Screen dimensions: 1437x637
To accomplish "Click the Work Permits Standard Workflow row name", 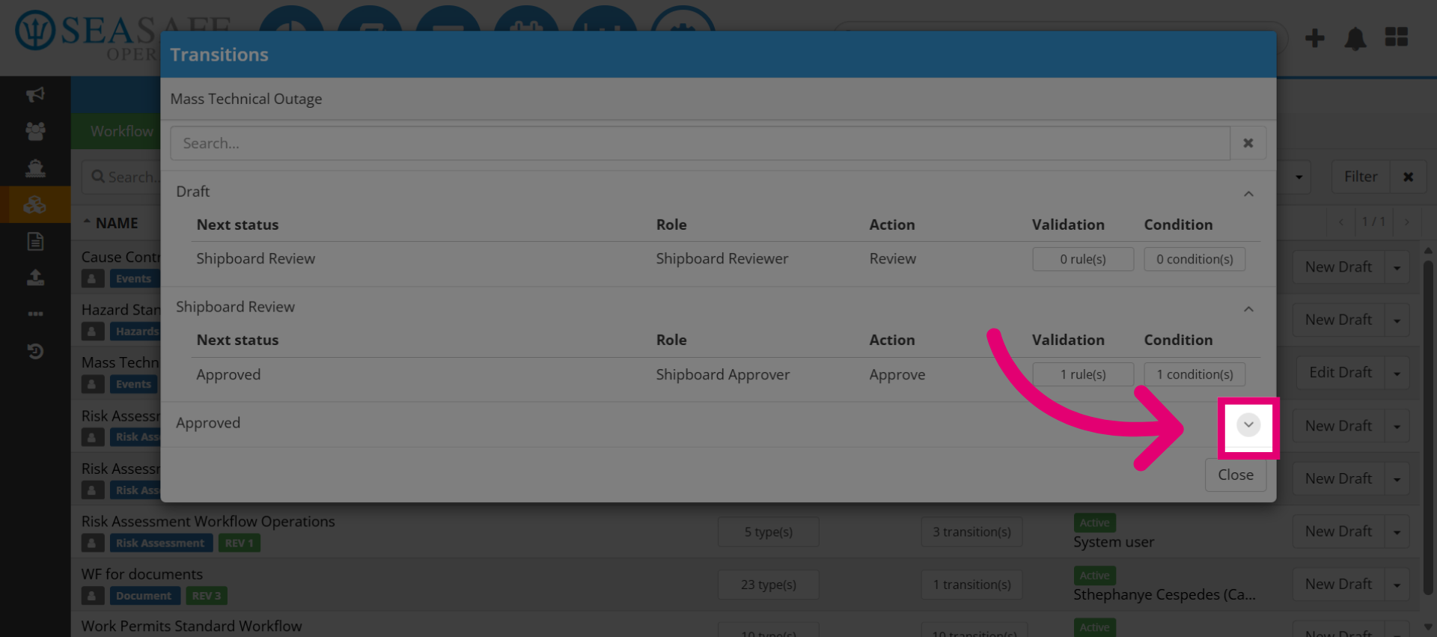I will tap(192, 626).
